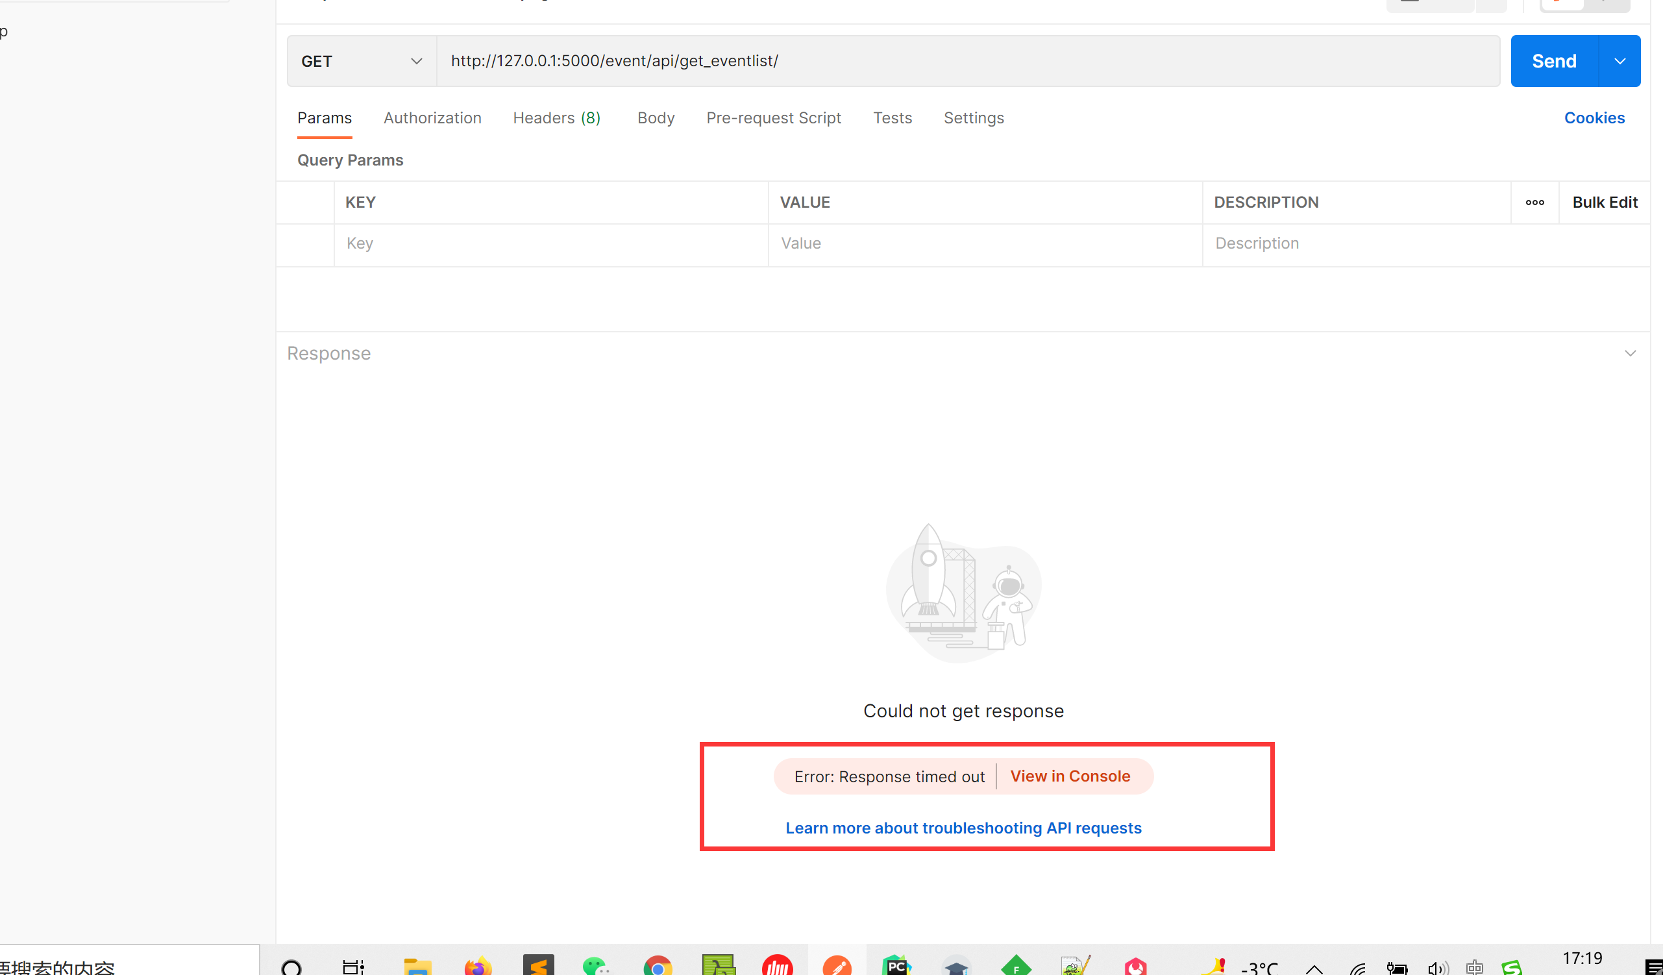The height and width of the screenshot is (975, 1663).
Task: Click the query param Key field
Action: point(550,243)
